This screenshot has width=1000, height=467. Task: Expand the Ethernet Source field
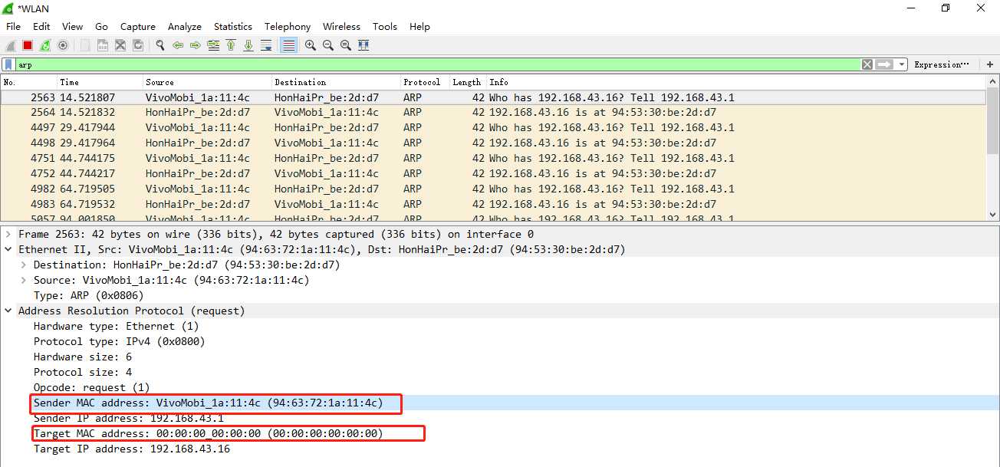click(x=24, y=280)
